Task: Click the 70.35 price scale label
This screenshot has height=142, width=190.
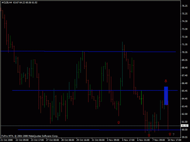Action: (x=185, y=52)
